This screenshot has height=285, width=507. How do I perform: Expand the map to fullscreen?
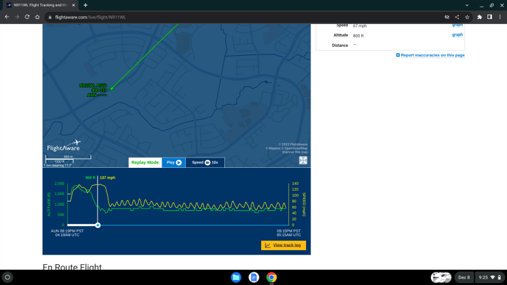pos(304,160)
